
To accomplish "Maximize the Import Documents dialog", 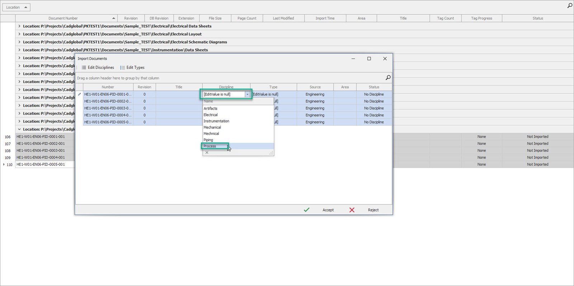I will coord(369,58).
